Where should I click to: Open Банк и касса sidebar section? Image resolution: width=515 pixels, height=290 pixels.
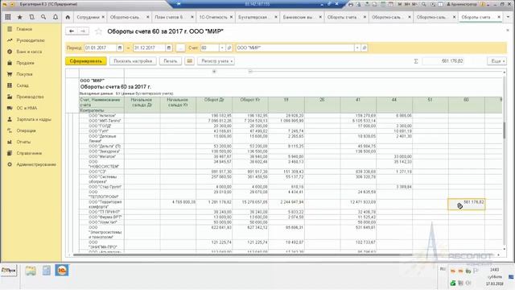29,52
